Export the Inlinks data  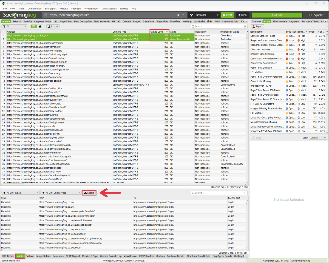tap(89, 193)
